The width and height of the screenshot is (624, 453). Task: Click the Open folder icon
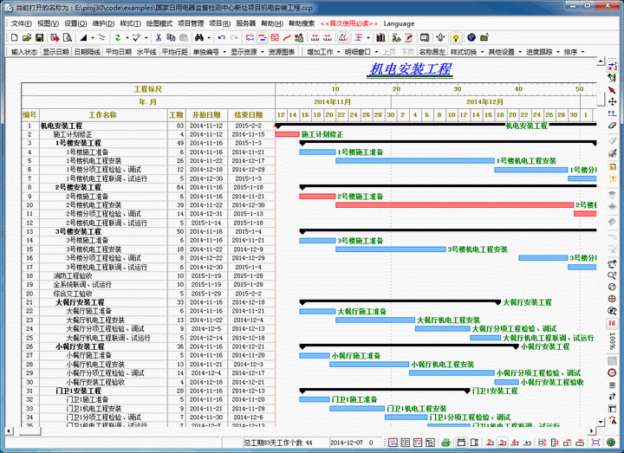pos(27,38)
